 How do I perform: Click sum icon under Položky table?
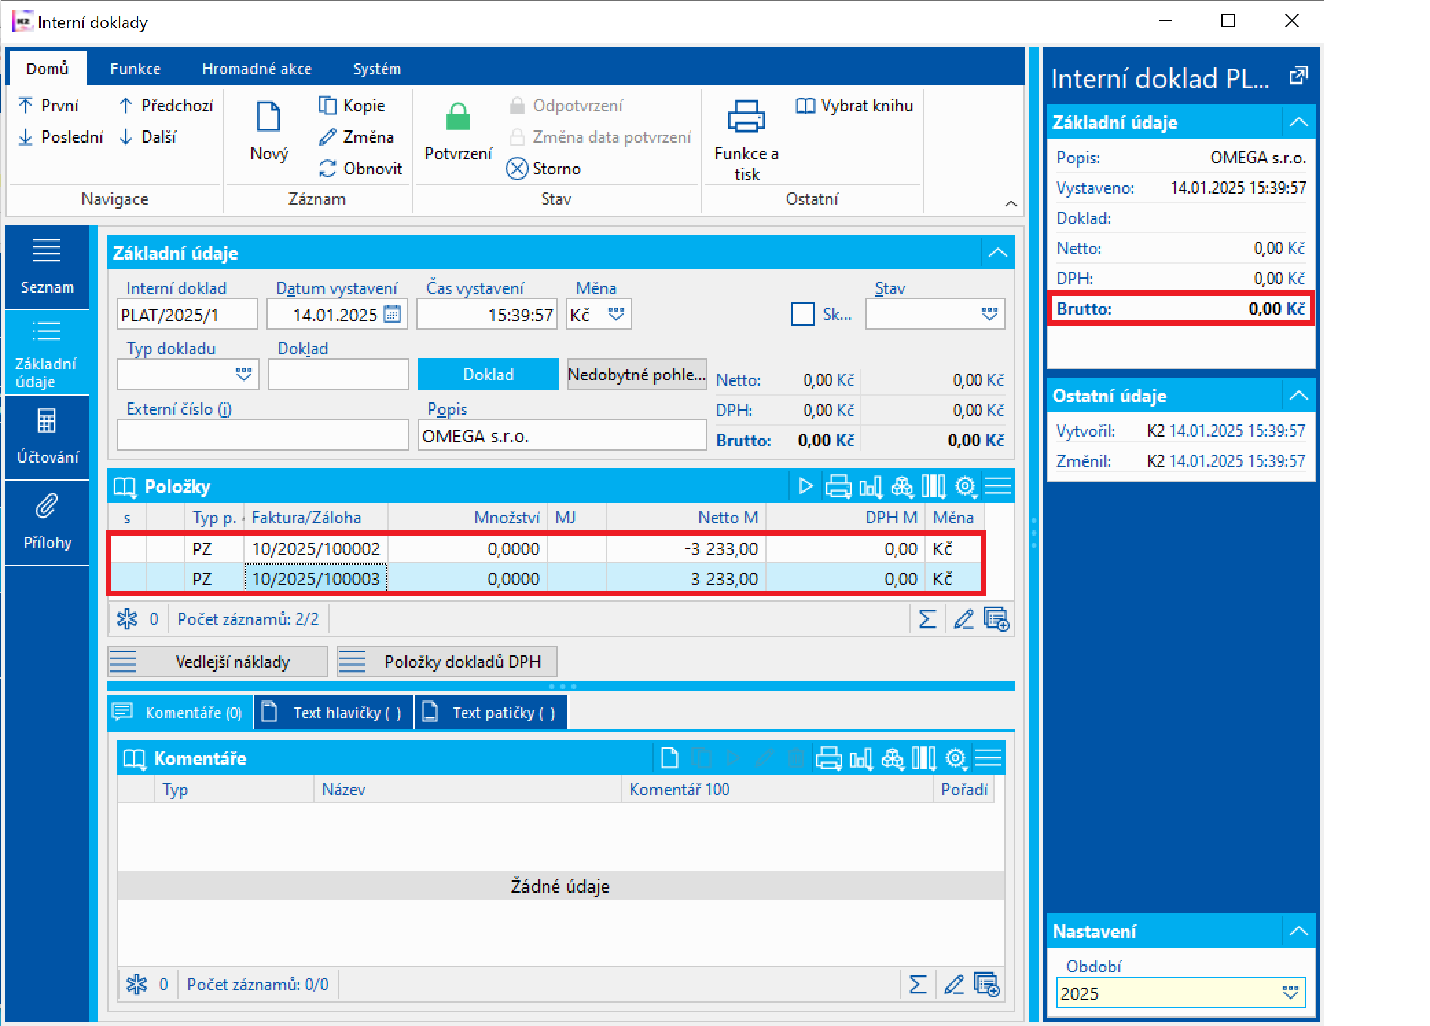tap(927, 619)
